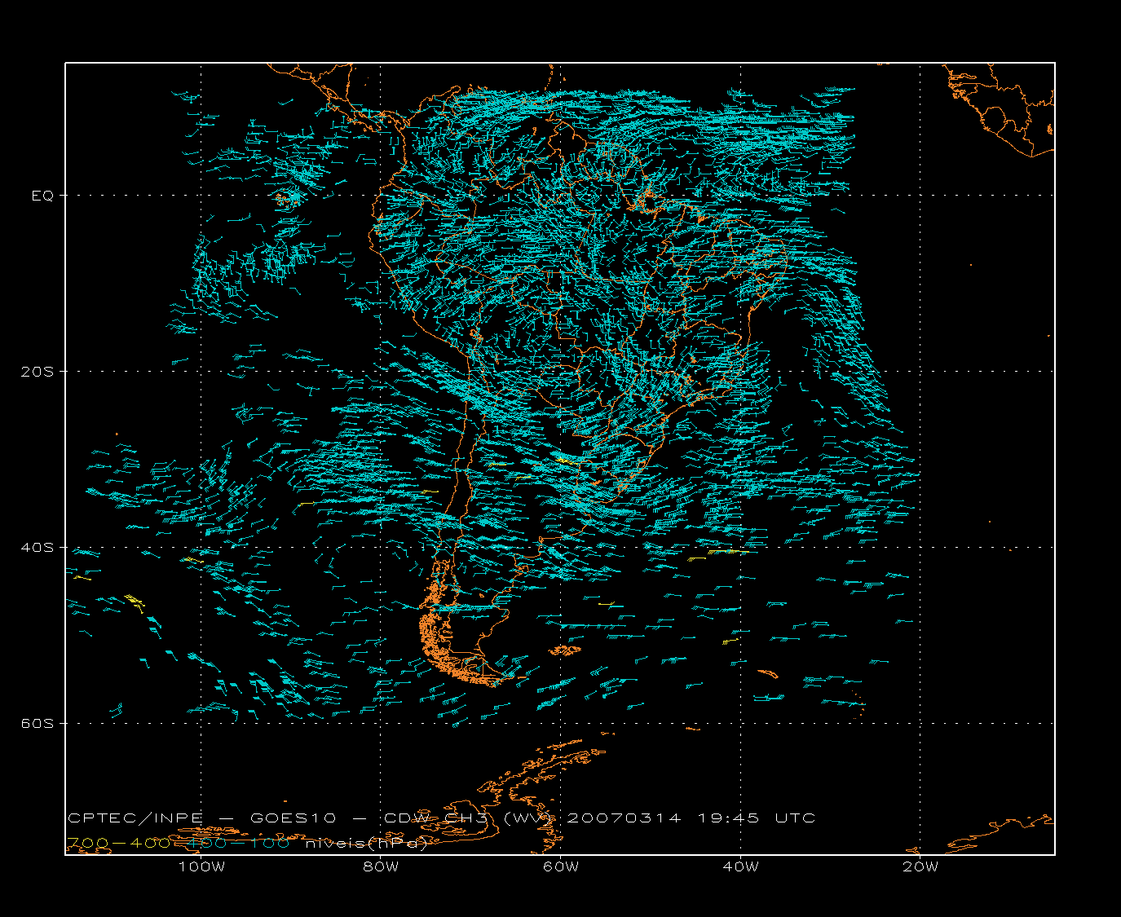Image resolution: width=1121 pixels, height=917 pixels.
Task: Click the 19:45 UTC time stamp
Action: (x=757, y=818)
